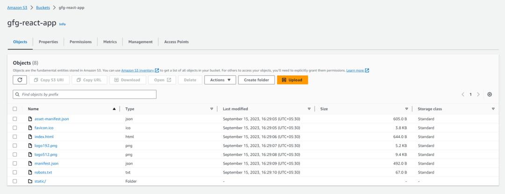505x194 pixels.
Task: Go to previous page arrow
Action: 463,94
